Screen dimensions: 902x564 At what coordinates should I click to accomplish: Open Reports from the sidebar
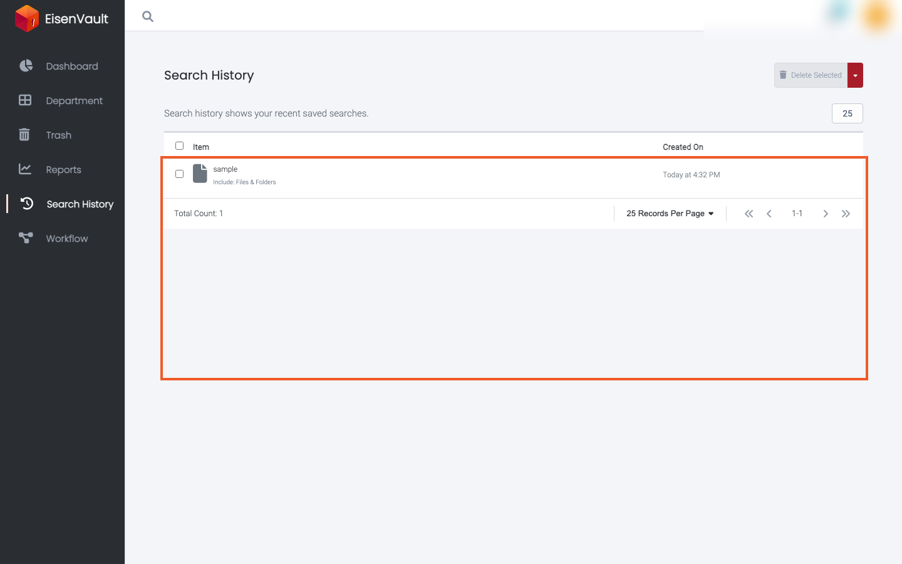pyautogui.click(x=62, y=169)
